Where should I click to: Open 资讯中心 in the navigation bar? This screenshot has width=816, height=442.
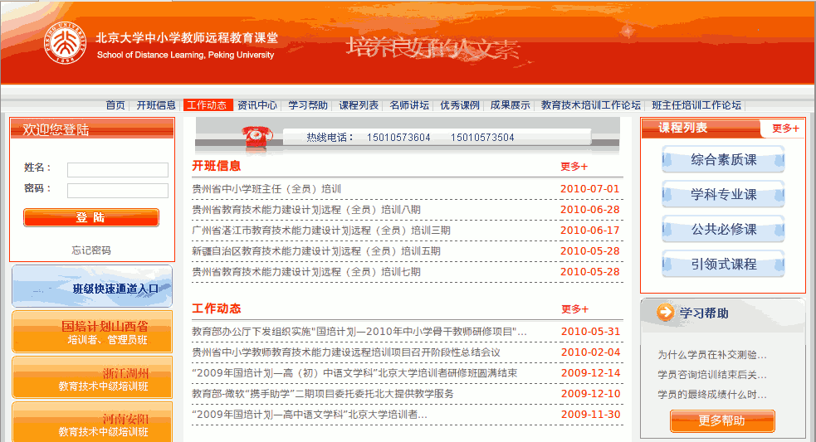click(257, 105)
